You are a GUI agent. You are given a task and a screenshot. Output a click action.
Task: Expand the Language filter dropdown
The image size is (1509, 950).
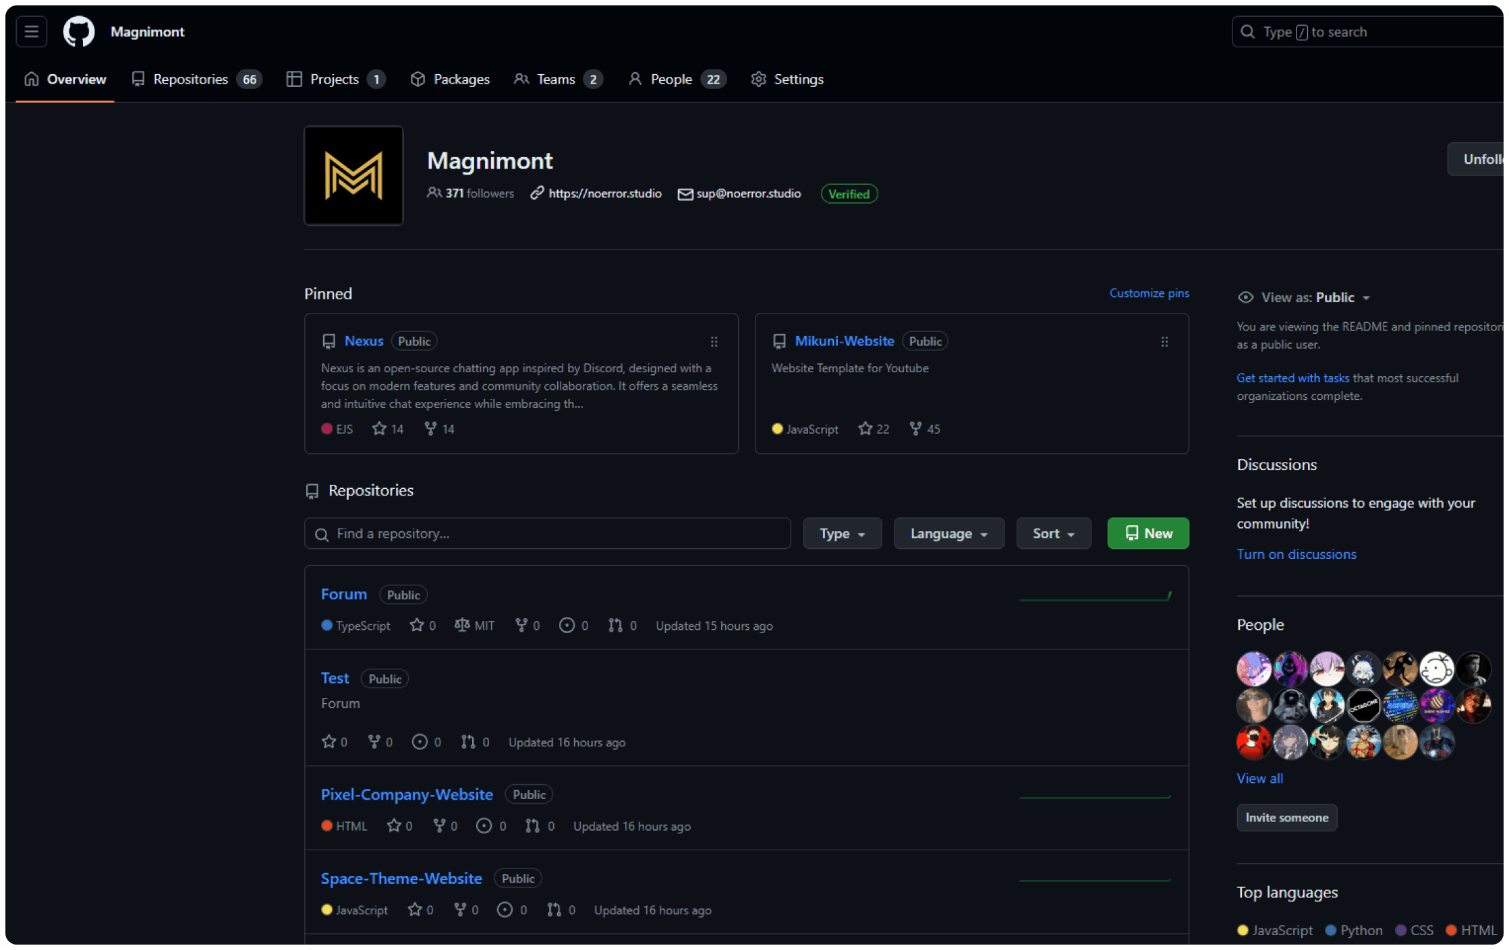948,533
